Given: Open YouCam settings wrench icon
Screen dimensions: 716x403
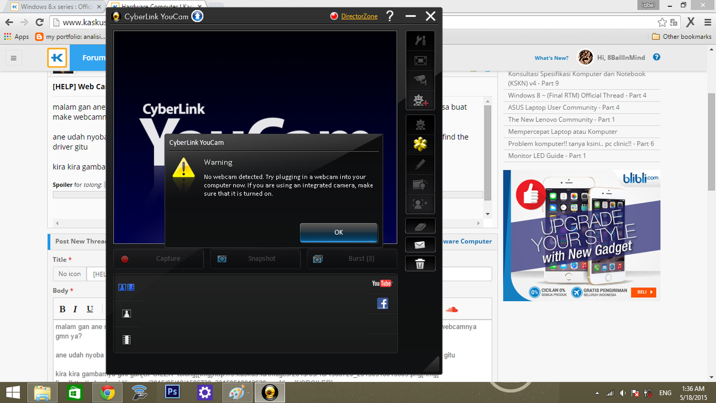Looking at the screenshot, I should (420, 40).
